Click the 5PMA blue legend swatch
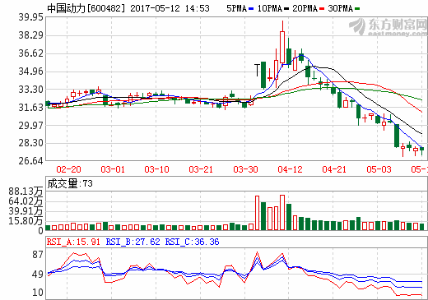Viewport: 428px width, 300px height. pos(251,9)
